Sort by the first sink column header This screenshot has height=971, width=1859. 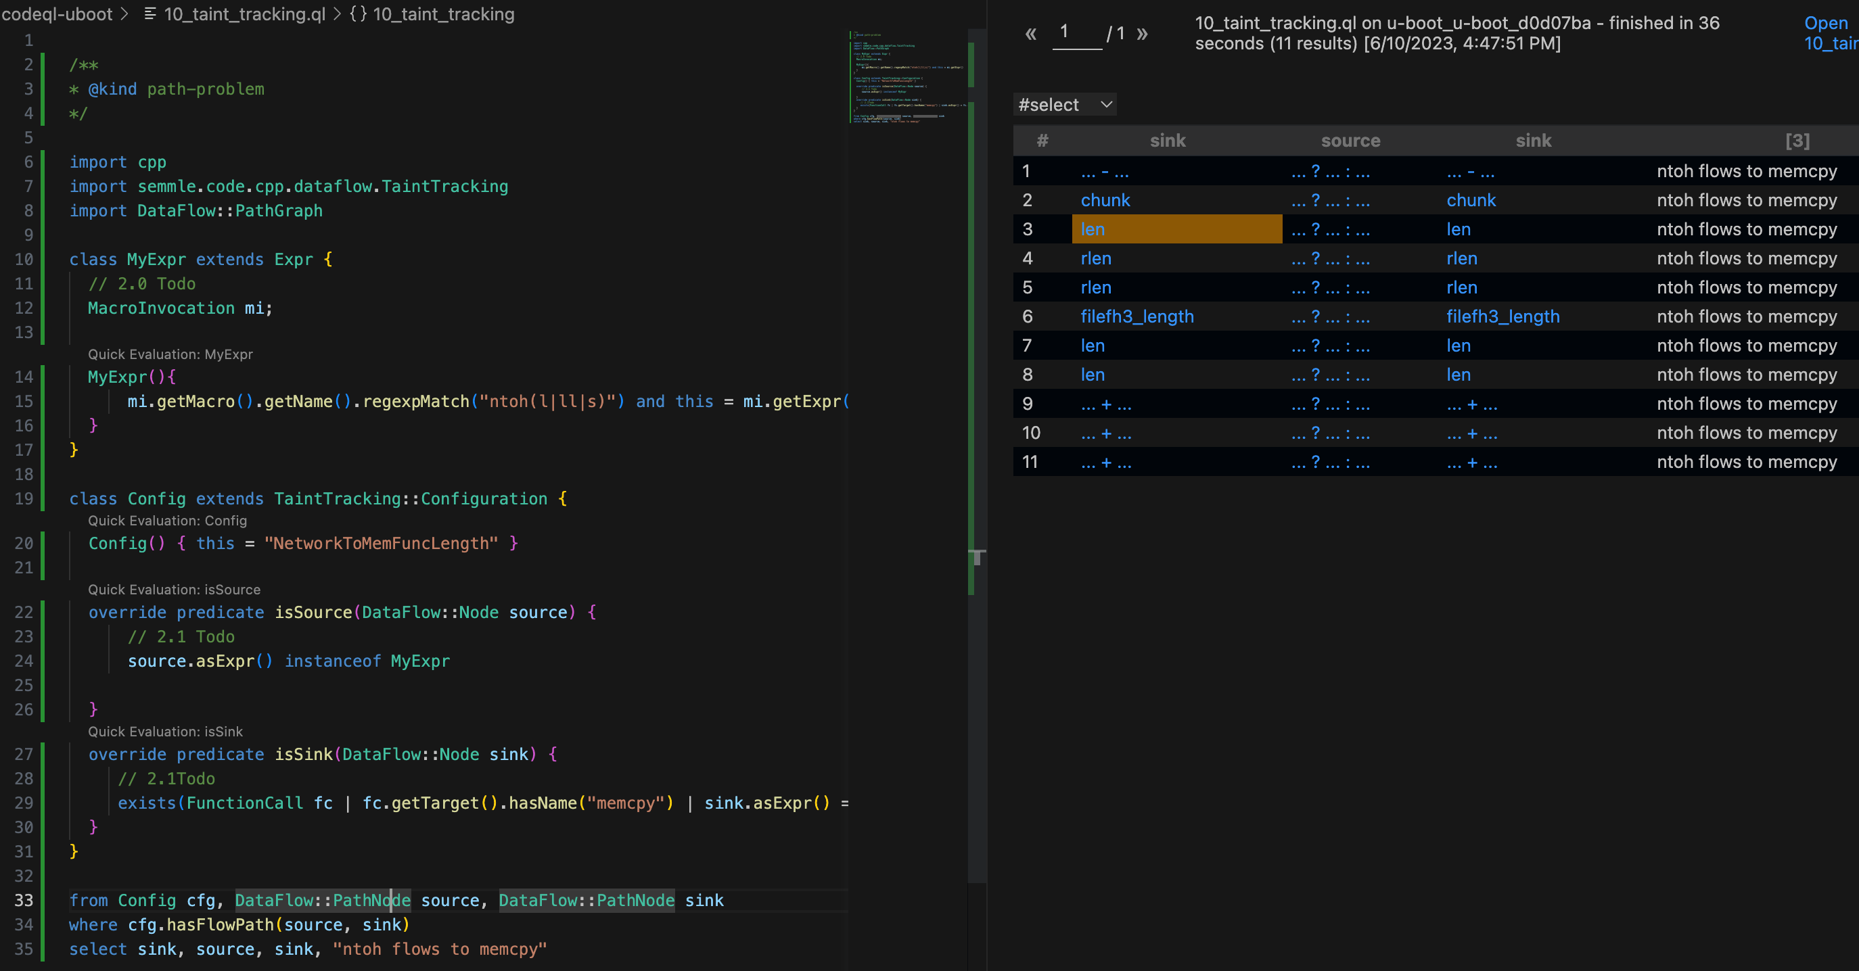point(1168,141)
